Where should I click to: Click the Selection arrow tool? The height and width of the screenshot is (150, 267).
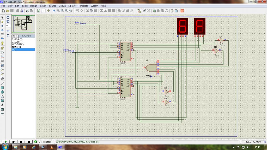(2, 17)
